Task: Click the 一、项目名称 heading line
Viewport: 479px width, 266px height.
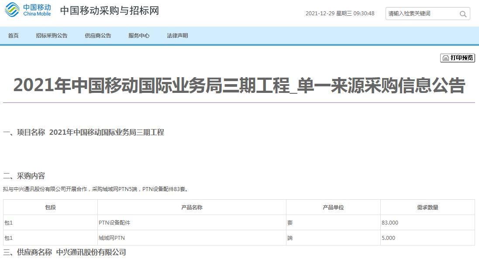Action: [x=84, y=133]
